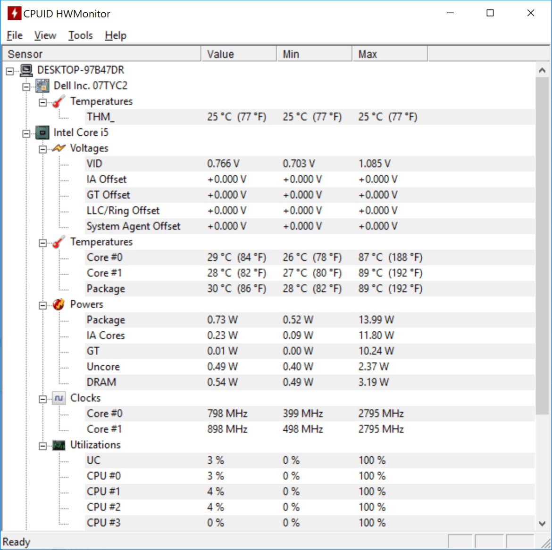This screenshot has height=550, width=552.
Task: Collapse the Powers group
Action: pos(42,305)
